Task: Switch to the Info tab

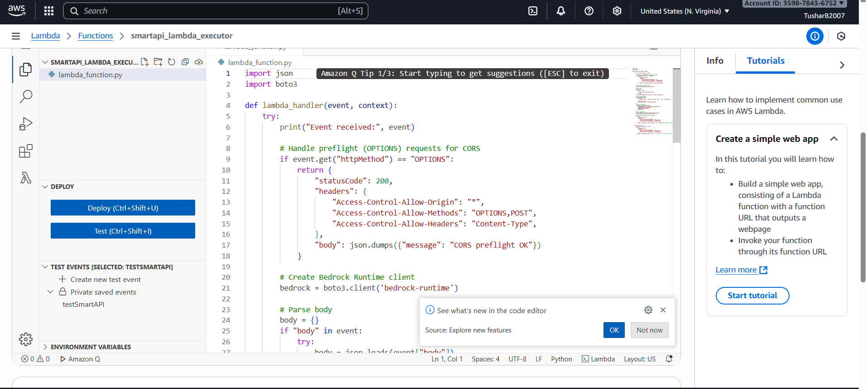Action: [715, 61]
